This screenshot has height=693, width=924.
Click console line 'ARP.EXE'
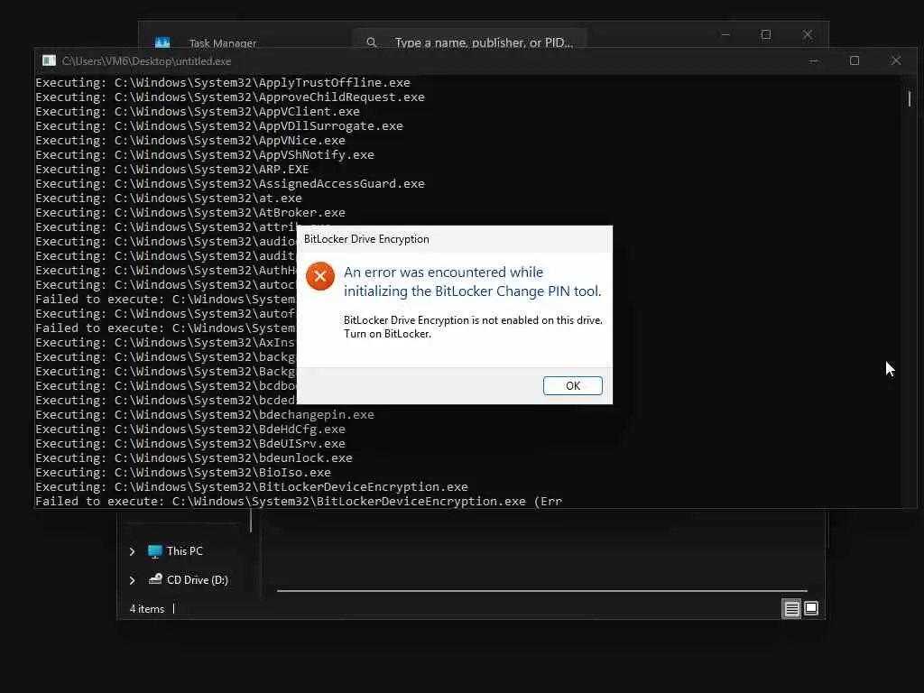(172, 169)
